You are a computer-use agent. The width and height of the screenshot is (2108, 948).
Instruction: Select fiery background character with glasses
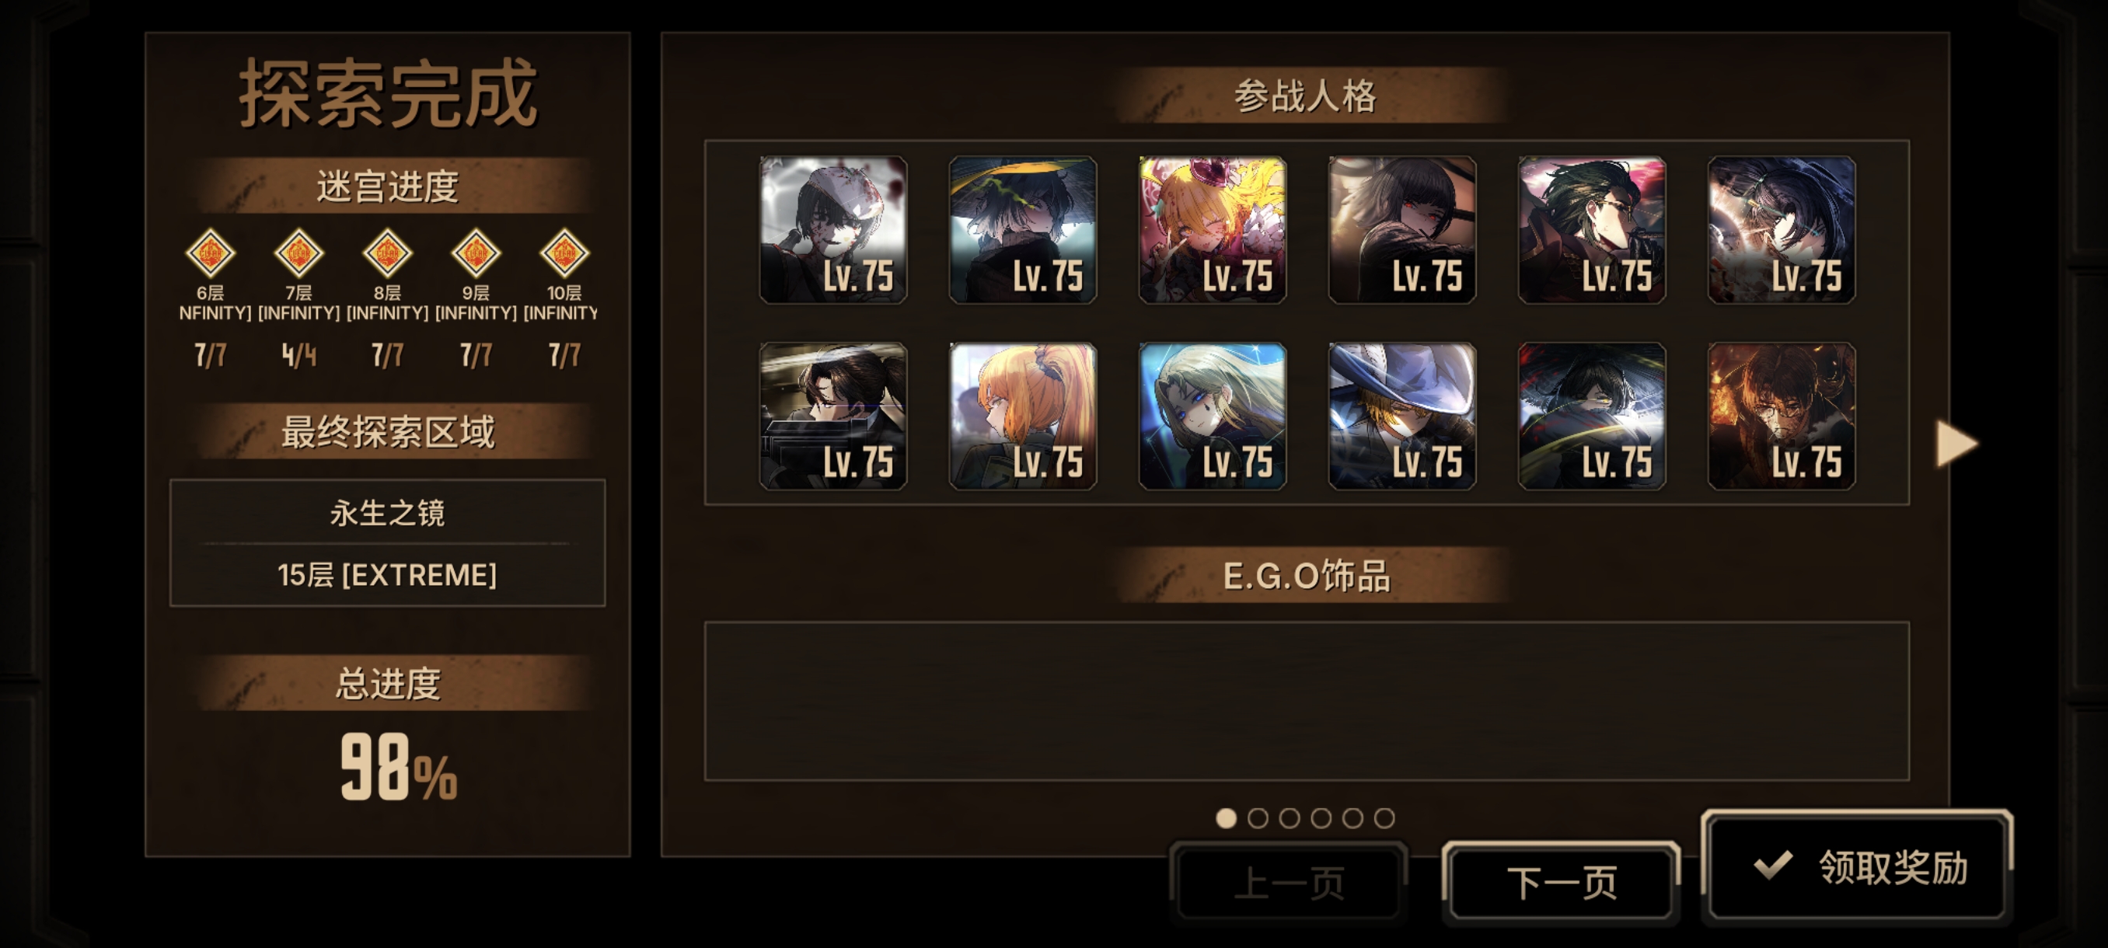pyautogui.click(x=1782, y=416)
